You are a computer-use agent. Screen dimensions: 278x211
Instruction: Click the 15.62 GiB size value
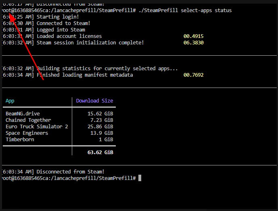point(100,114)
